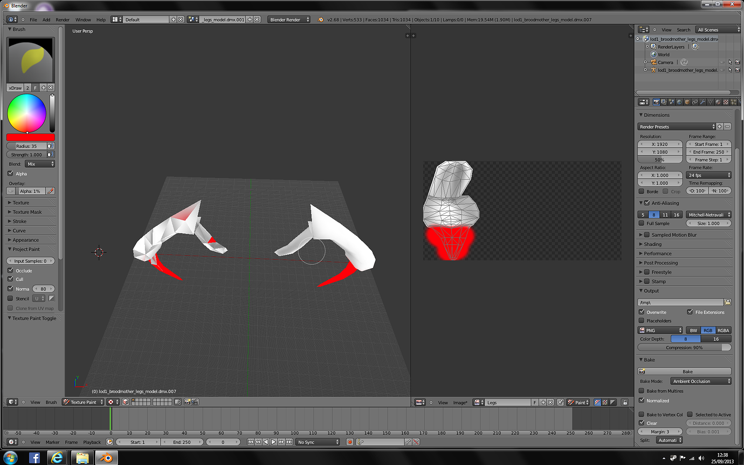This screenshot has width=744, height=465.
Task: Click the eyedropper icon next to Alpha overlay
Action: [51, 191]
